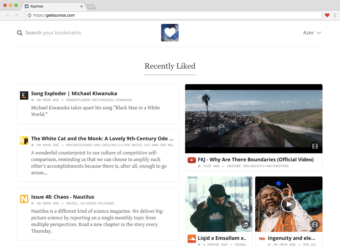Click the film icon on TED thumbnail
Image resolution: width=340 pixels, height=247 pixels.
[x=315, y=224]
